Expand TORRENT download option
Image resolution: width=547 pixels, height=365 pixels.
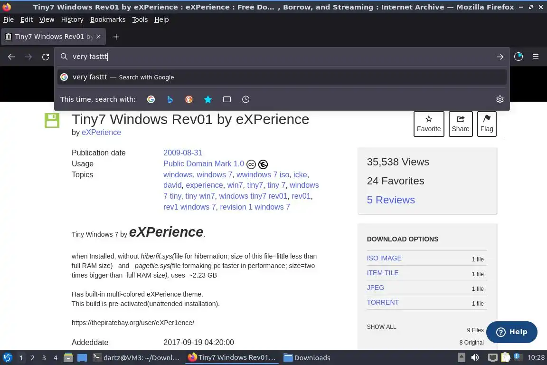pos(383,302)
